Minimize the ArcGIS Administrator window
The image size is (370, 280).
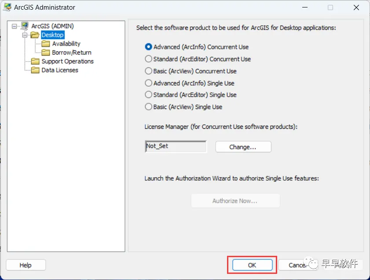coord(305,7)
